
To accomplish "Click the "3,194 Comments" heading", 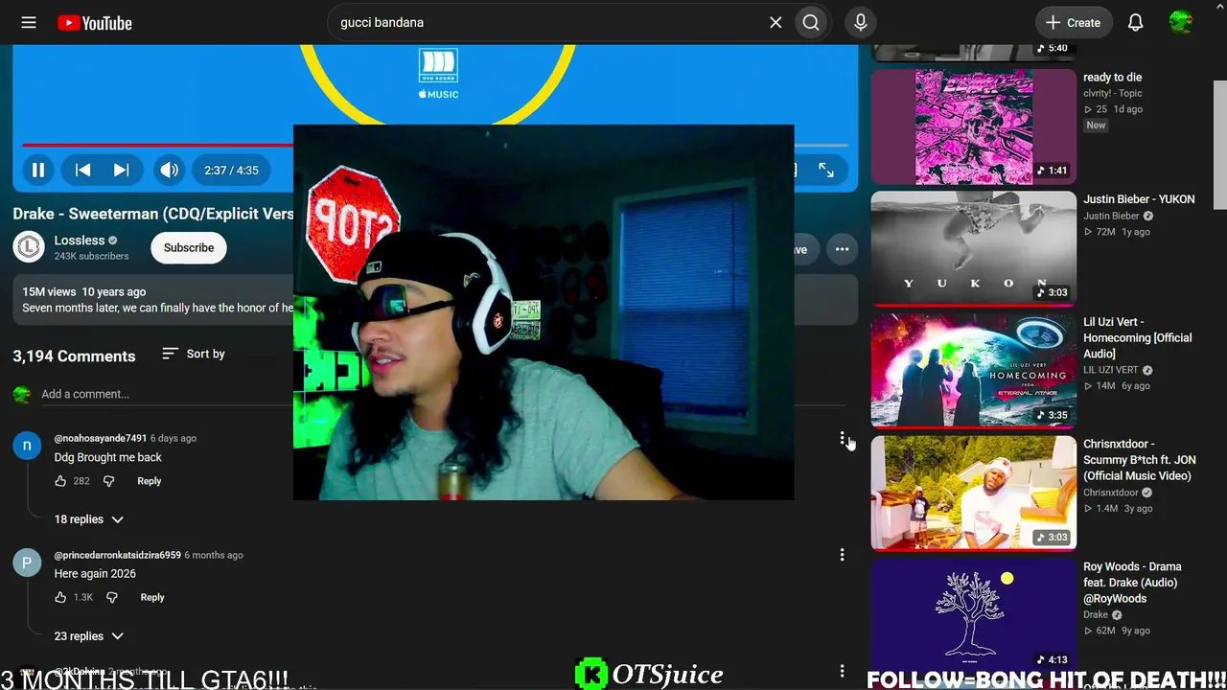I will pos(74,356).
